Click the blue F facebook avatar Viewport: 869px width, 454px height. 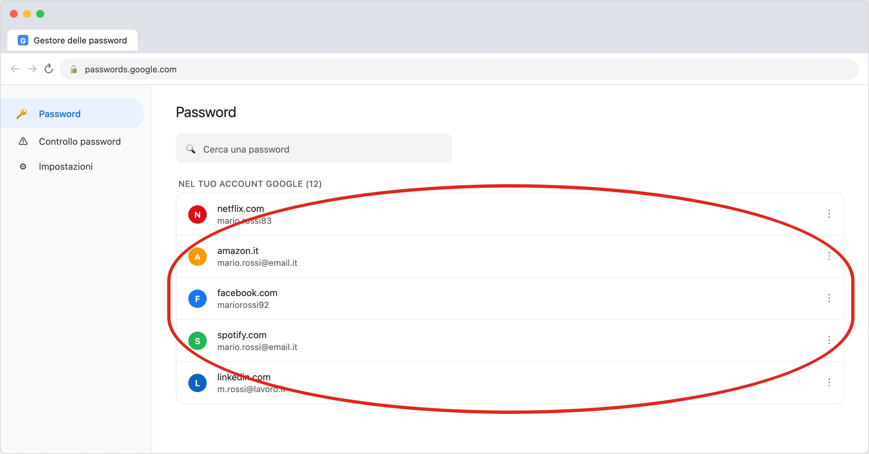(x=197, y=299)
